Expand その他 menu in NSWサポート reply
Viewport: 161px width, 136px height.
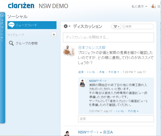point(133,111)
